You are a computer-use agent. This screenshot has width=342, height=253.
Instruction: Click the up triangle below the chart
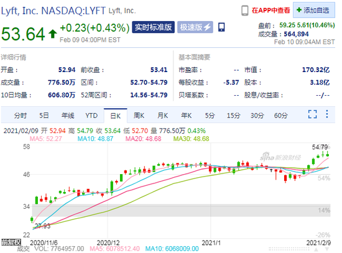316,249
